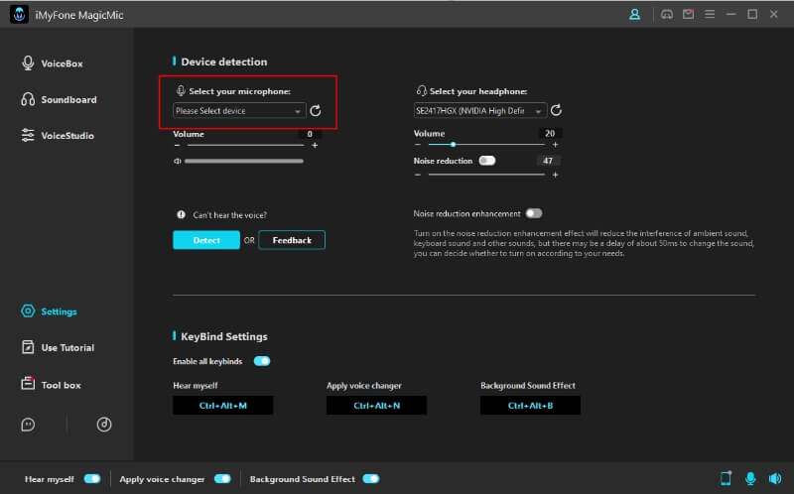Image resolution: width=794 pixels, height=494 pixels.
Task: Decrease noise reduction with minus icon
Action: click(418, 175)
